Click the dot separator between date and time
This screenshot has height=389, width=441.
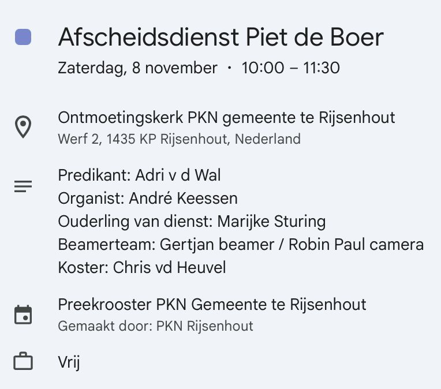click(x=229, y=68)
